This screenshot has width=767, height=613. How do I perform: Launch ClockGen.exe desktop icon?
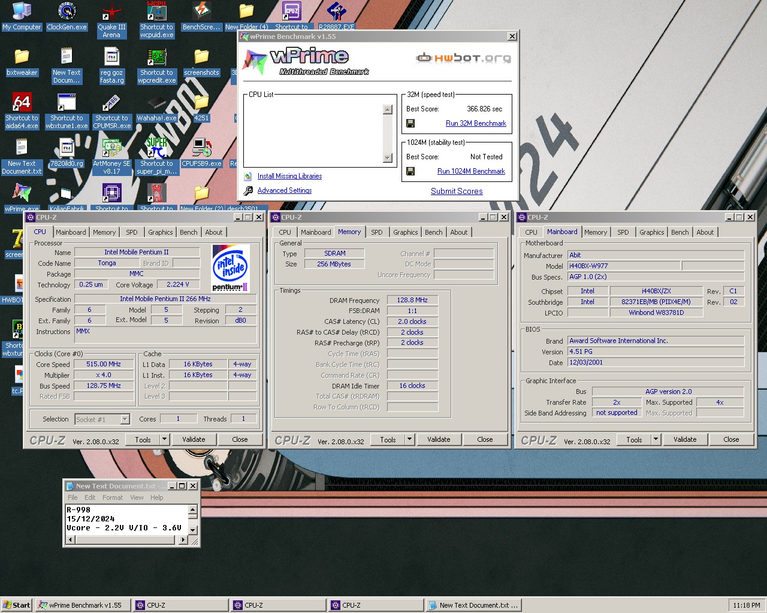tap(67, 17)
